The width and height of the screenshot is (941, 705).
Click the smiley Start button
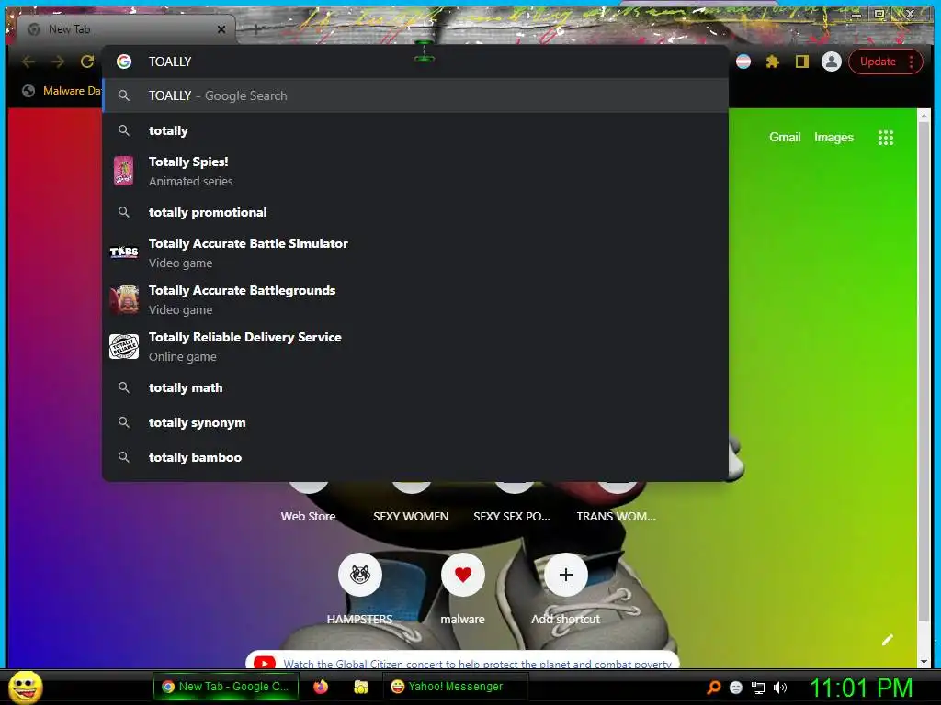(26, 687)
